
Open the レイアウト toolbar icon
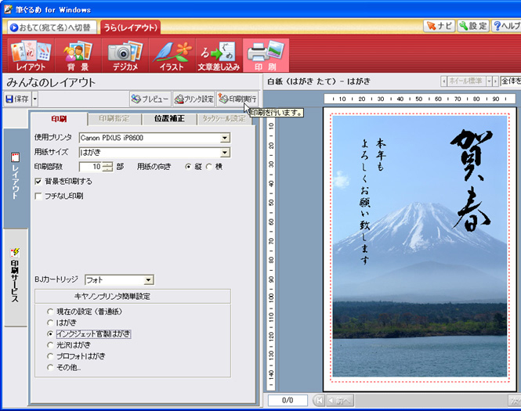click(30, 55)
